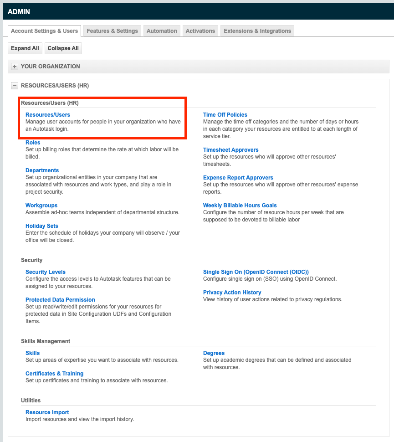Click 'Set up areas of expertise' description
Image resolution: width=394 pixels, height=442 pixels.
102,360
